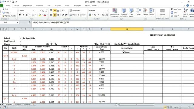194x109 pixels.
Task: Click the zoom slider handle
Action: click(x=189, y=107)
